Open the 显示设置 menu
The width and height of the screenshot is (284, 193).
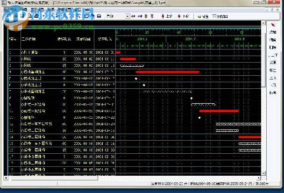(37, 10)
